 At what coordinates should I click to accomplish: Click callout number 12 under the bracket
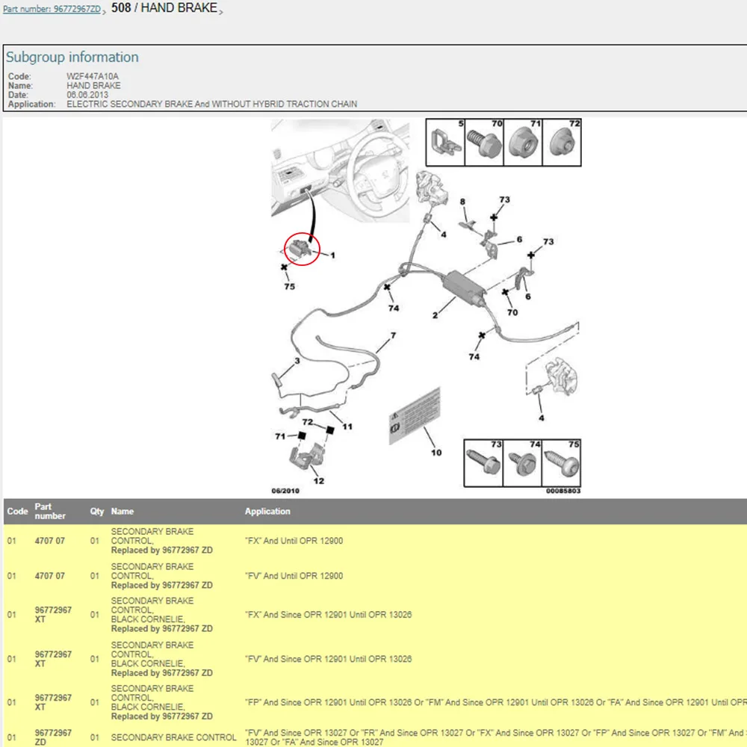pos(319,480)
